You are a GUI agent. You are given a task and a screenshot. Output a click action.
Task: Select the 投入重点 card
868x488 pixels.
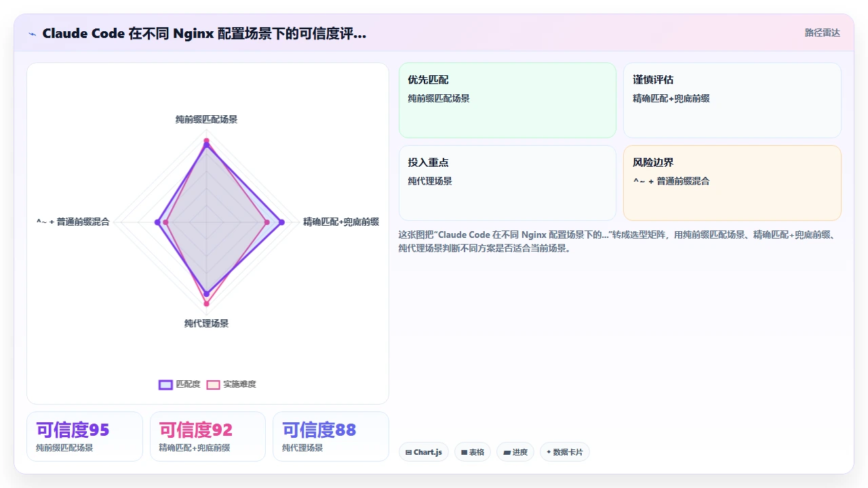(x=507, y=183)
